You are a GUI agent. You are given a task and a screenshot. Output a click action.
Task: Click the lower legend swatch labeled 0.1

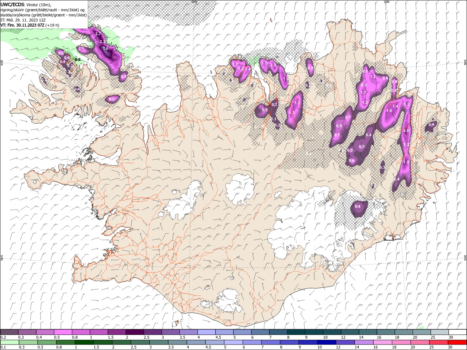(10, 342)
